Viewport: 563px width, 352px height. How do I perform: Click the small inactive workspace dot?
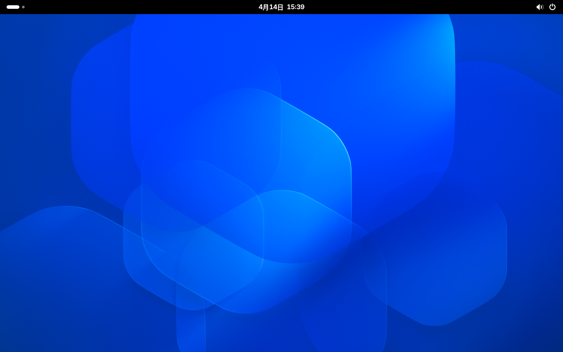tap(23, 7)
